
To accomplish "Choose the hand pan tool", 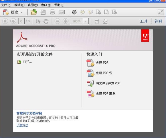I will 46,21.
